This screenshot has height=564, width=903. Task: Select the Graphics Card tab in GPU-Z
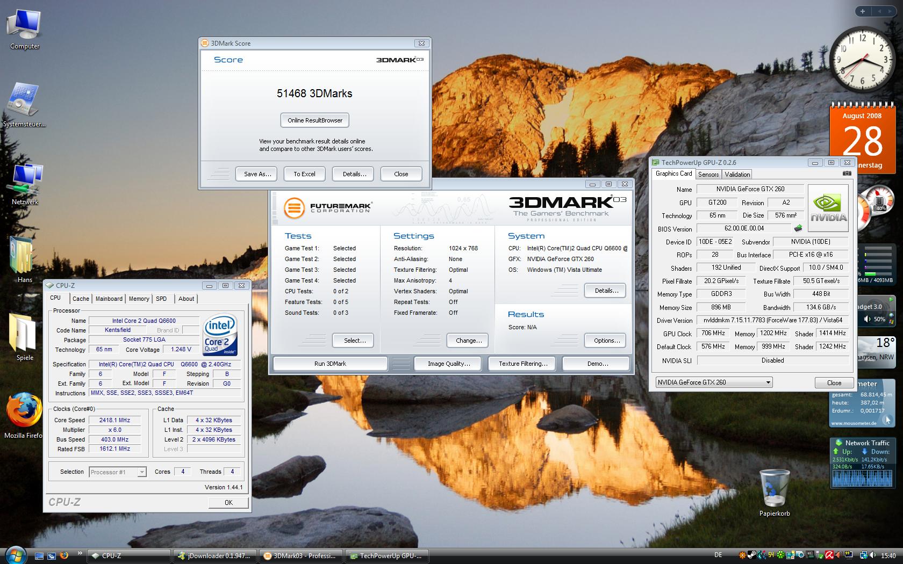click(x=673, y=173)
